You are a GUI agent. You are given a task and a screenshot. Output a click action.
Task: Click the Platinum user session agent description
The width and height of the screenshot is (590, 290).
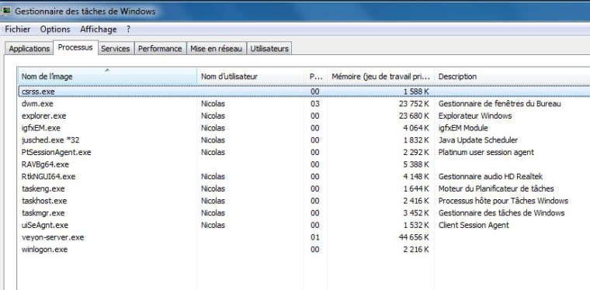pos(486,152)
